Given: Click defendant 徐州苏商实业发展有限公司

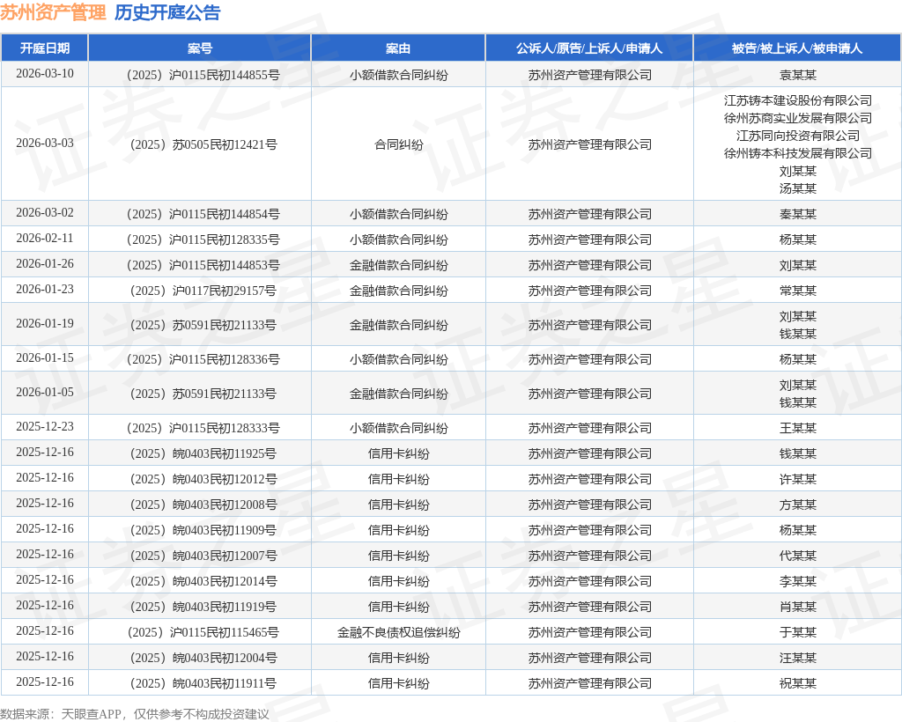Looking at the screenshot, I should (x=798, y=118).
